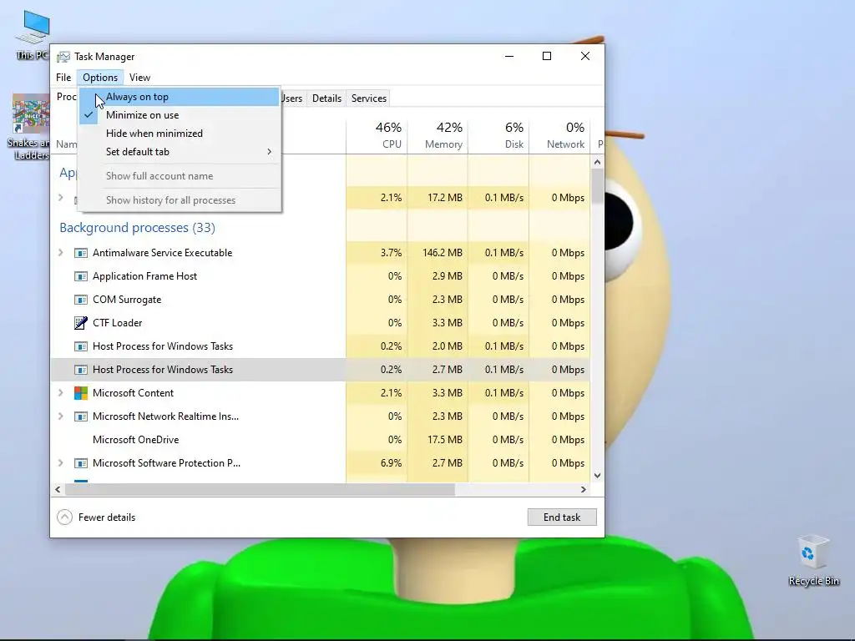Expand the app row under Apps

coord(60,197)
